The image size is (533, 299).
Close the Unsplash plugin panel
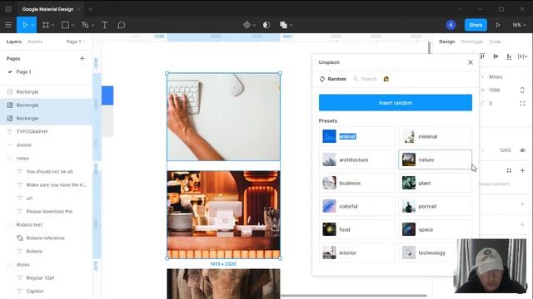(x=471, y=62)
